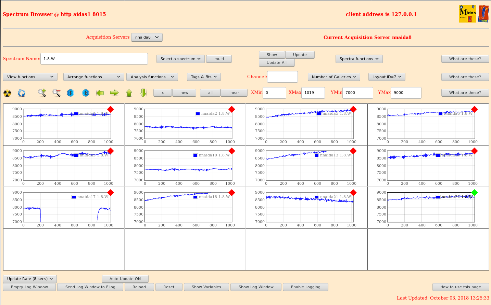Image resolution: width=491 pixels, height=305 pixels.
Task: Click the green diamond on nnaida22 plot
Action: [475, 193]
